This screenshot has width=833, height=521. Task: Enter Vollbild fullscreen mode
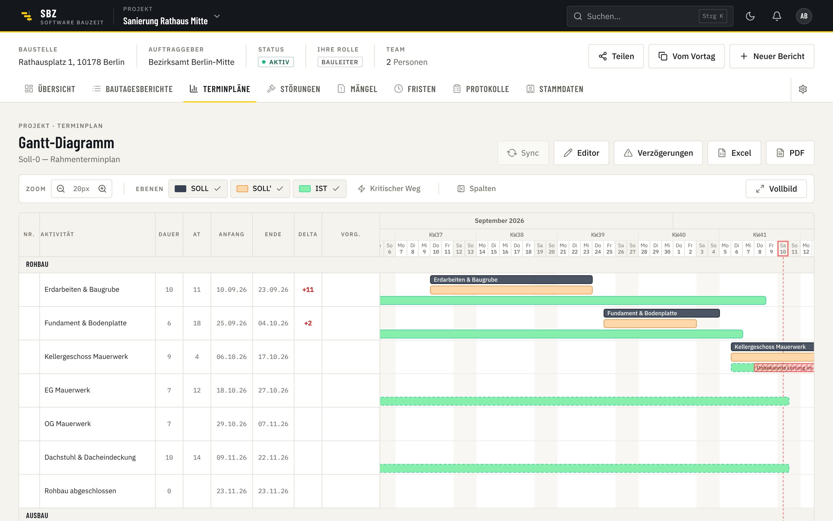(x=776, y=188)
